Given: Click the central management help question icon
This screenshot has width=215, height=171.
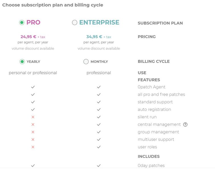Looking at the screenshot, I should point(185,125).
